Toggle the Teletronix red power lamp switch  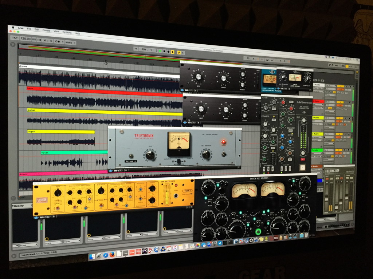point(223,142)
